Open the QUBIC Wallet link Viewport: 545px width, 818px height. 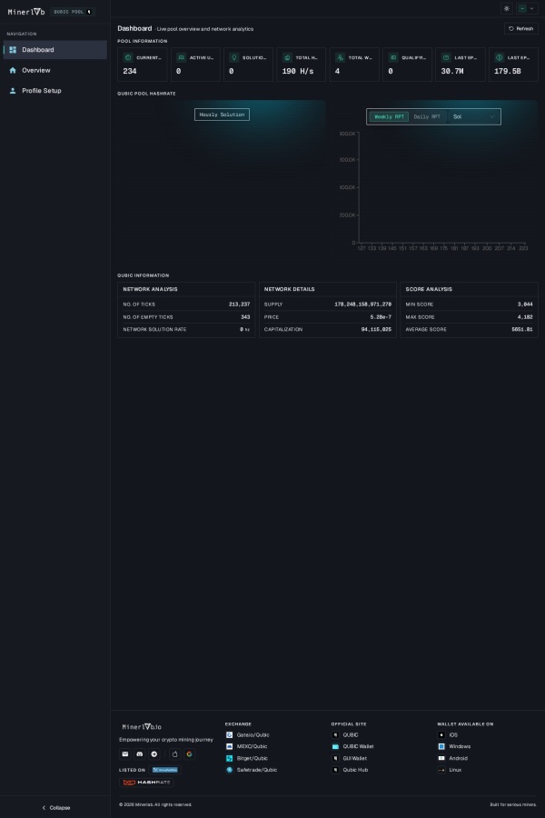(353, 746)
